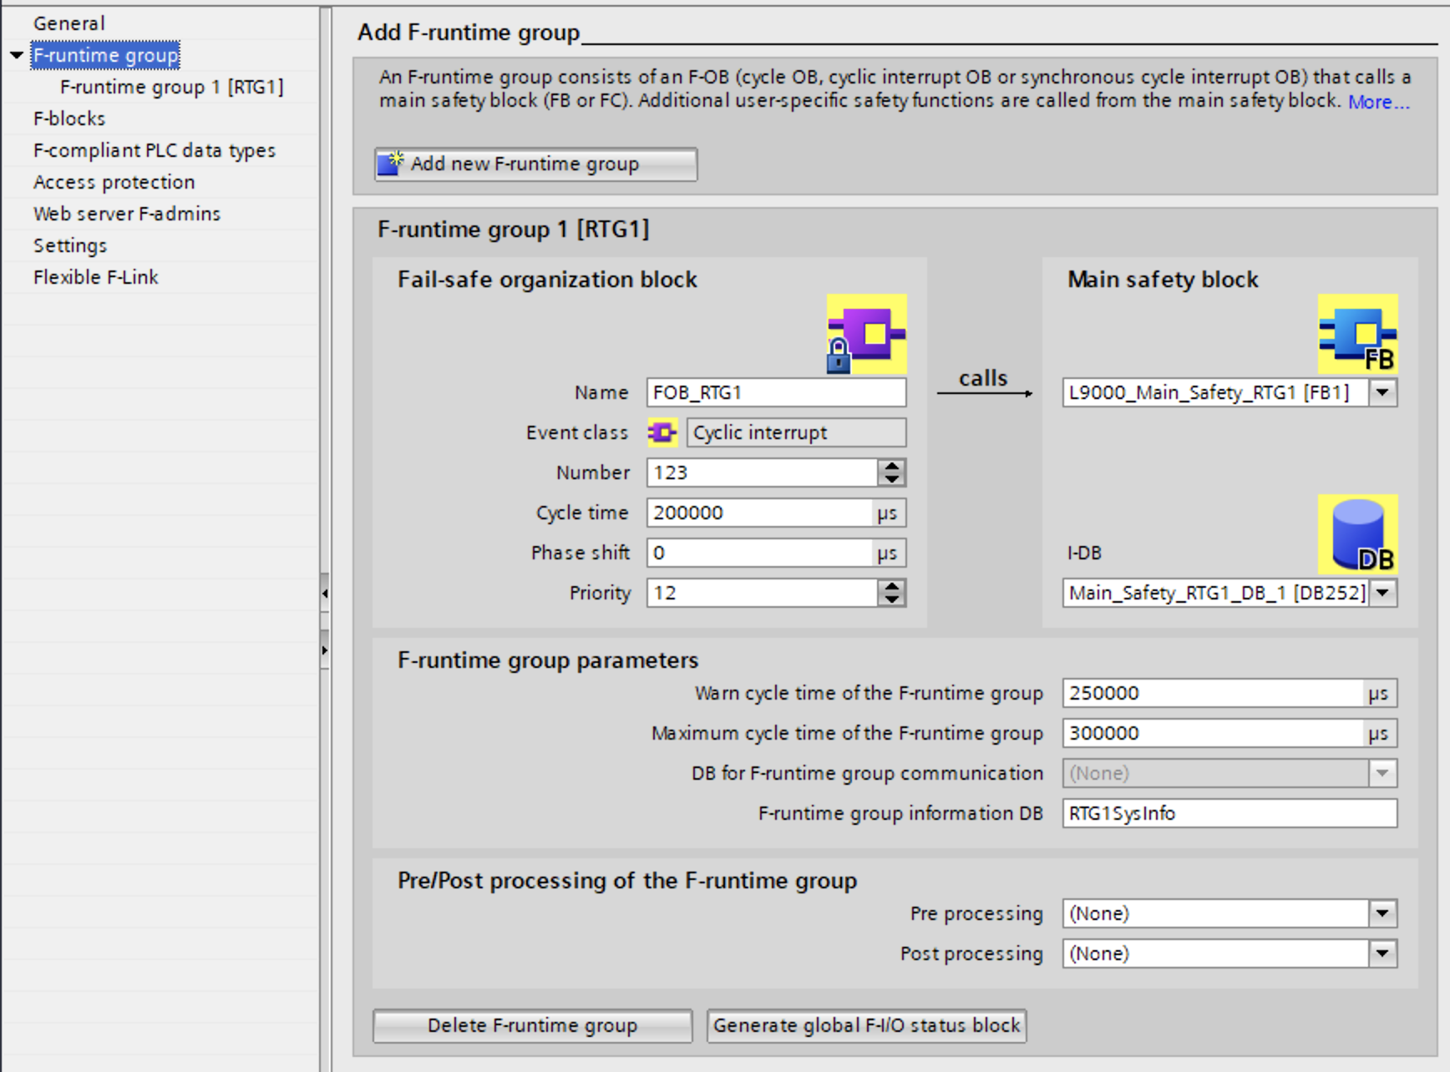The width and height of the screenshot is (1450, 1072).
Task: Click Delete F-runtime group button
Action: click(x=532, y=1026)
